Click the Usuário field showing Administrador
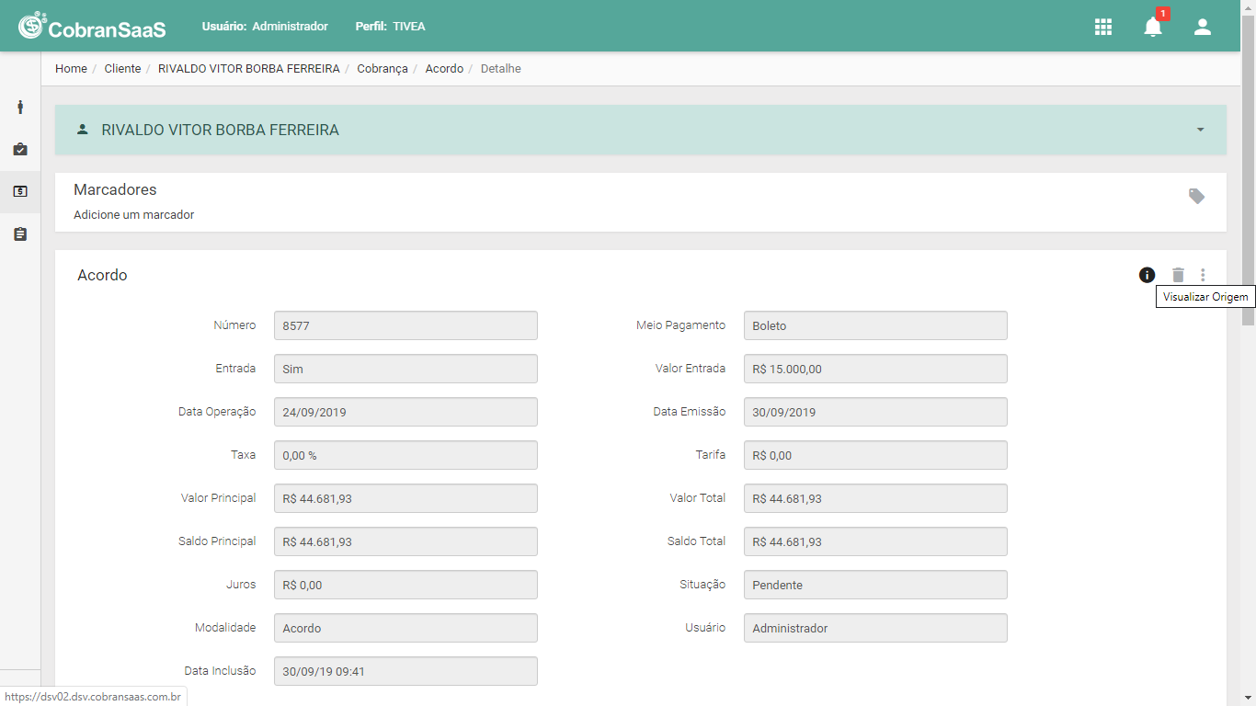The width and height of the screenshot is (1256, 706). [x=875, y=628]
